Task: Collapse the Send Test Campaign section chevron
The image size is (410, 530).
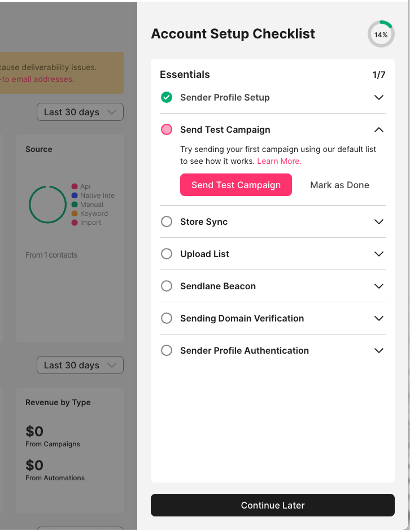Action: 379,129
